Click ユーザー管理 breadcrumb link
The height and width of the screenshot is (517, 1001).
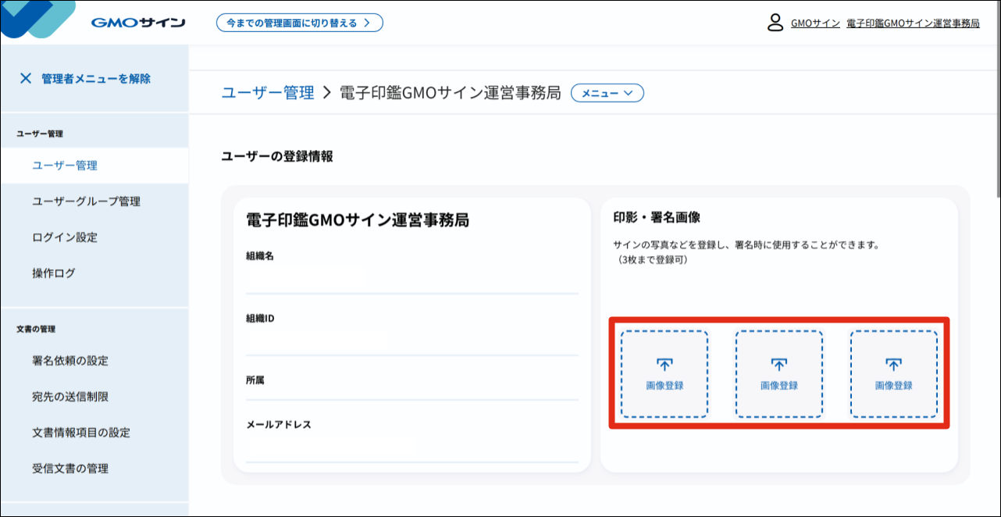pos(268,93)
